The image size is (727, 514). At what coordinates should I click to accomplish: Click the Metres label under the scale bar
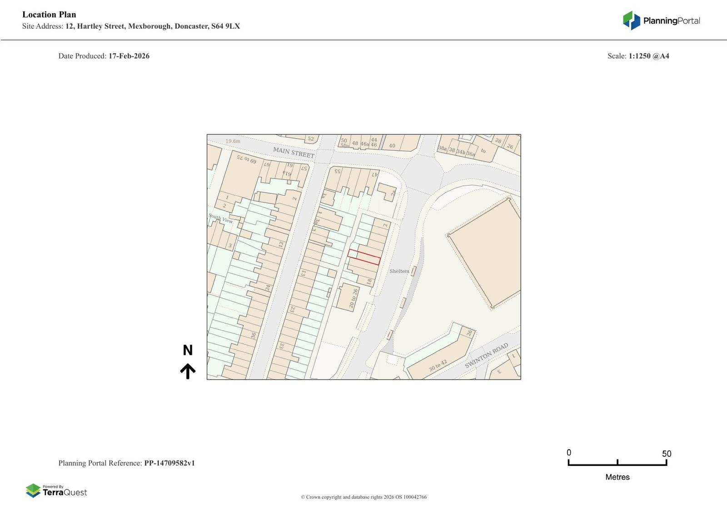coord(617,477)
